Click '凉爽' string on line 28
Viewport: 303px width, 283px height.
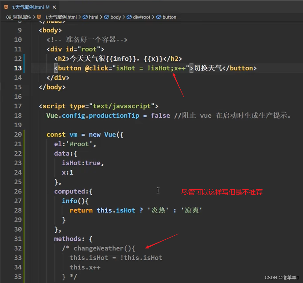[x=192, y=210]
